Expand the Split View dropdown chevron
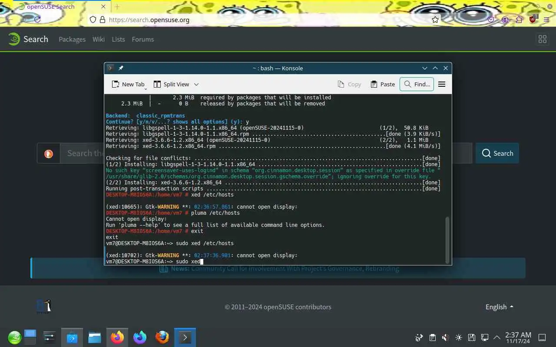The height and width of the screenshot is (347, 556). click(196, 84)
